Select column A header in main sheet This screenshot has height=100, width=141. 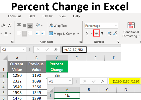pos(17,58)
